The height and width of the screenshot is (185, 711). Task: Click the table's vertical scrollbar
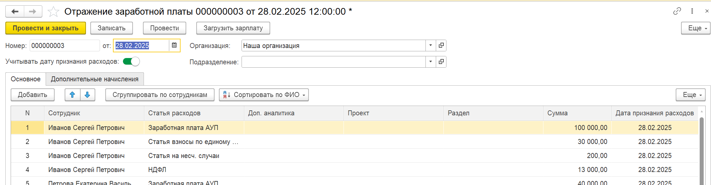(x=701, y=150)
